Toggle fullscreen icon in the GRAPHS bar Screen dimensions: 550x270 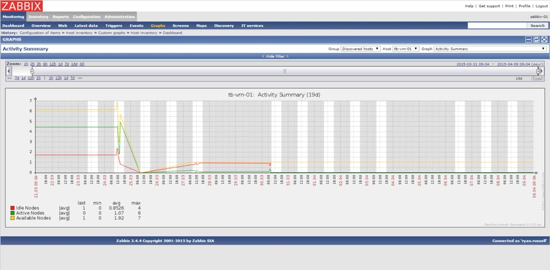tap(544, 39)
